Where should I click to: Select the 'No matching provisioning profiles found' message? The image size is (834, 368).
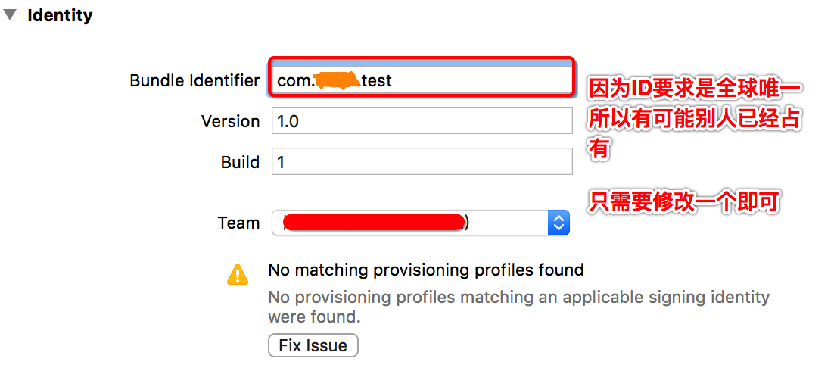(x=425, y=270)
